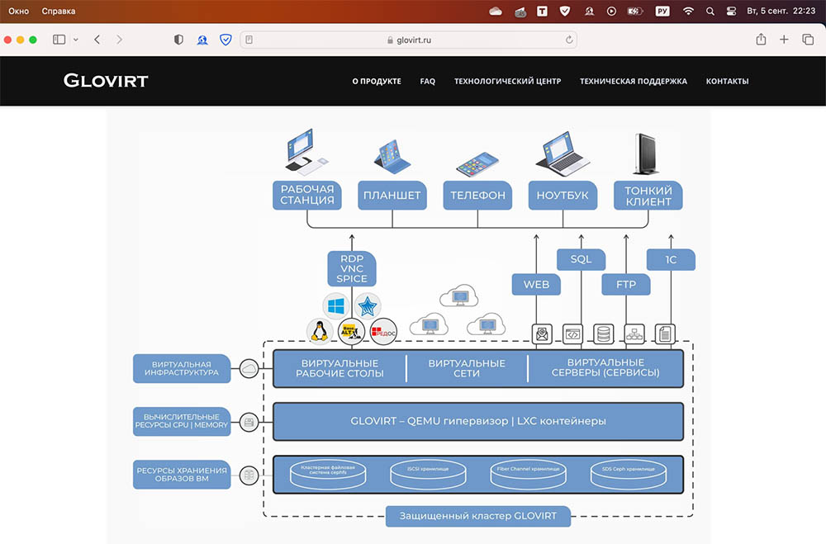Navigate to «Контакты» page
This screenshot has width=826, height=544.
727,81
